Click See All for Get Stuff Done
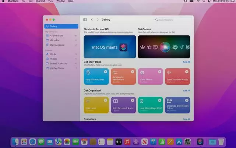The image size is (236, 148). click(x=186, y=62)
